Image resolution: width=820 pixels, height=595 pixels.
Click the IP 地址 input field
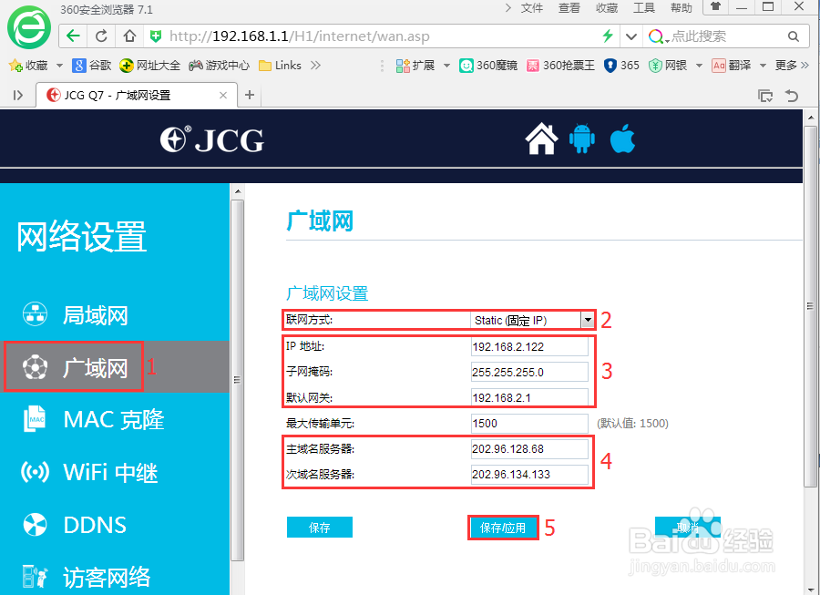528,346
